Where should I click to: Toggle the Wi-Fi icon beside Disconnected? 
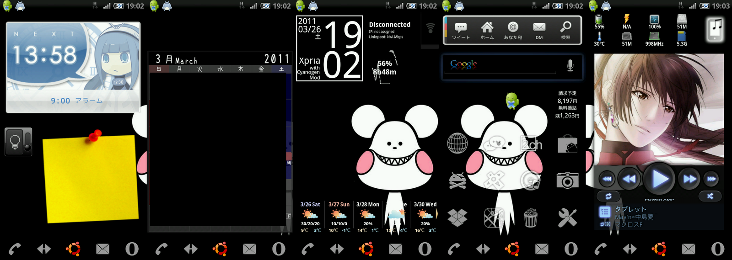click(x=430, y=28)
